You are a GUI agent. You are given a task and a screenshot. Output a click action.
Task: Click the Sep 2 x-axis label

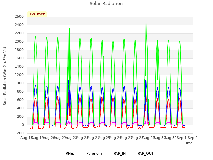193,138
